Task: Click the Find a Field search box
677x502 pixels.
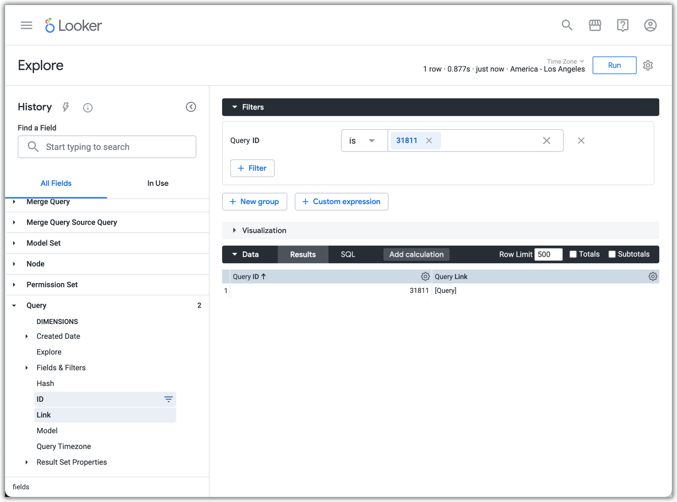Action: pos(107,147)
